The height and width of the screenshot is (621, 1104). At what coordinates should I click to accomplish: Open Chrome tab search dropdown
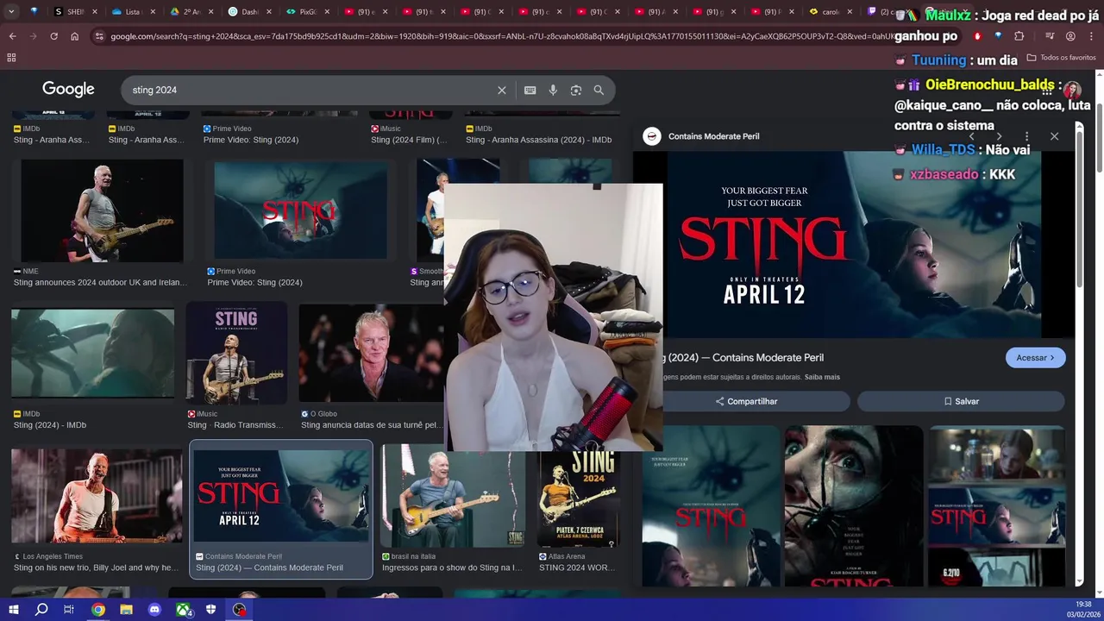point(12,11)
